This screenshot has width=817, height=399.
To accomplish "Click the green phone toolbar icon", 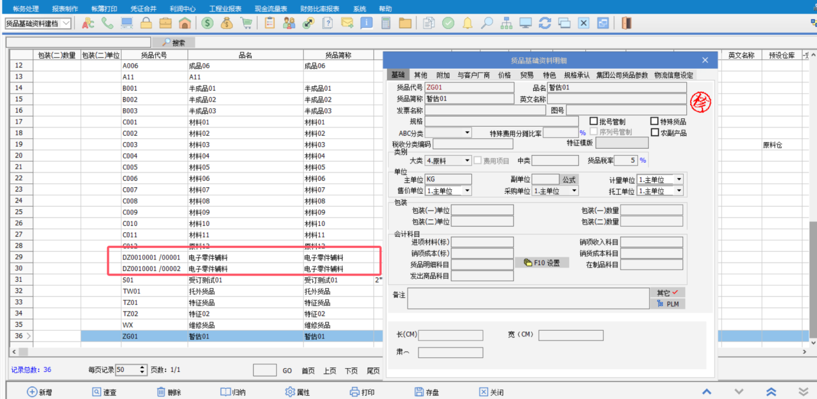I will (108, 23).
